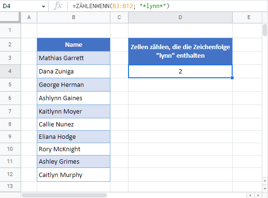Viewport: 268px width, 198px height.
Task: Select cell containing Kaitlynn Moyer
Action: pos(74,111)
